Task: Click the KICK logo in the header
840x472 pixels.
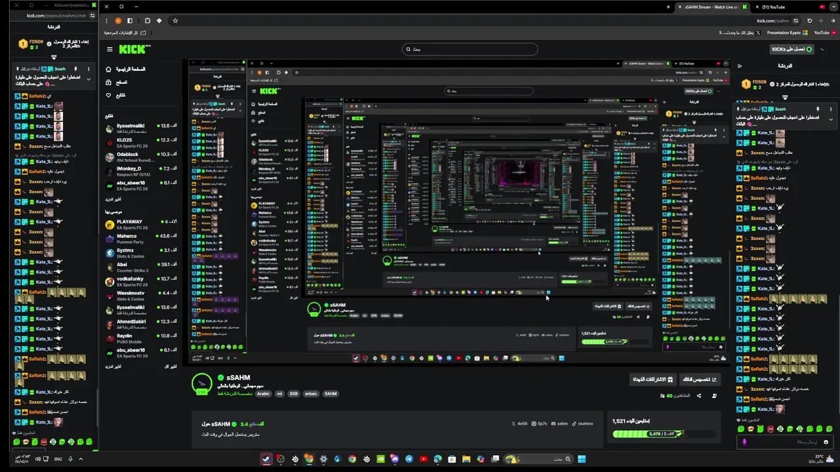Action: click(x=135, y=49)
